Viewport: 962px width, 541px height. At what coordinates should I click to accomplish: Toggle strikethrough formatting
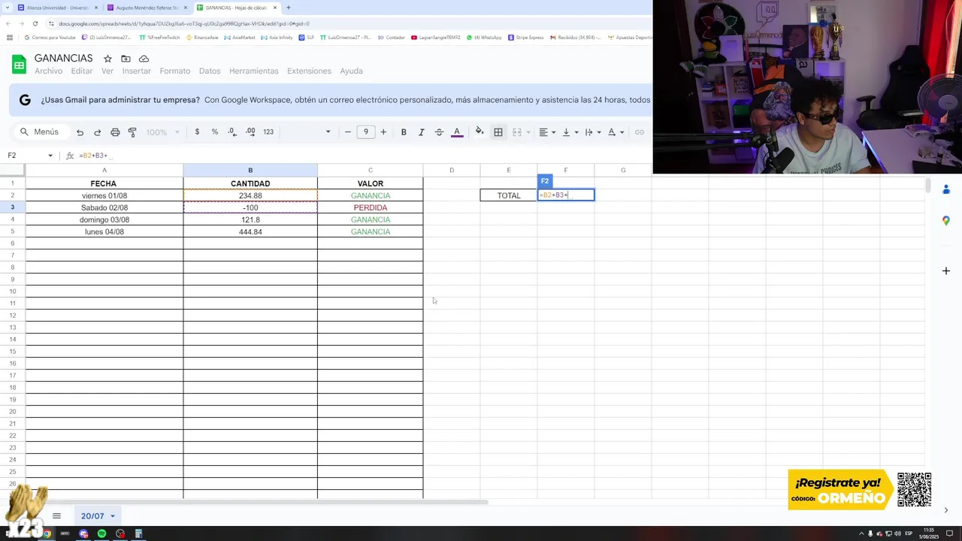pos(439,132)
